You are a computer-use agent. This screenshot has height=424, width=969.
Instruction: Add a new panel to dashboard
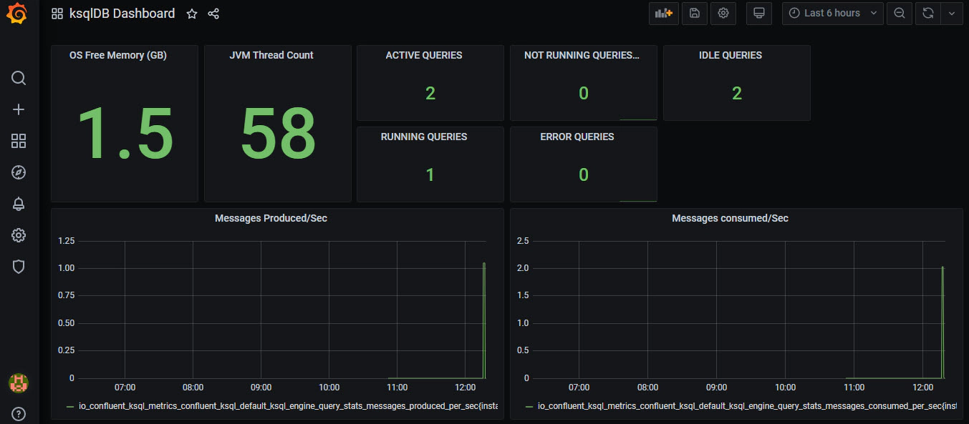(x=664, y=13)
